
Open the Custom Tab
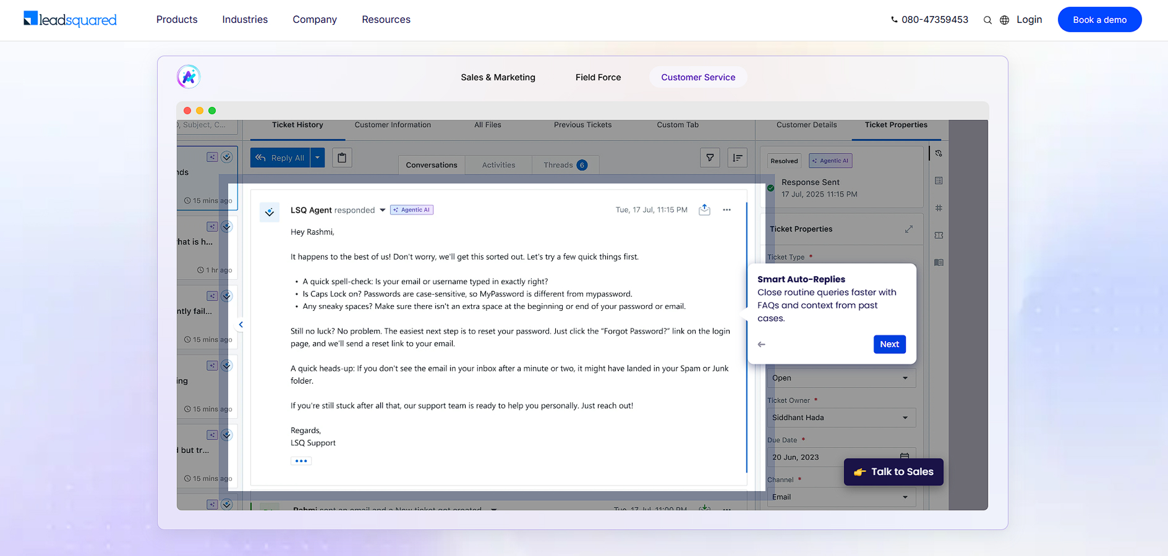pyautogui.click(x=678, y=125)
